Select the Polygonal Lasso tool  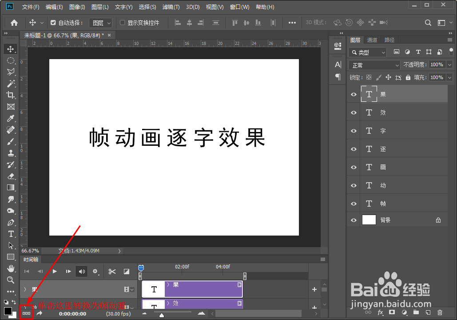click(x=11, y=72)
